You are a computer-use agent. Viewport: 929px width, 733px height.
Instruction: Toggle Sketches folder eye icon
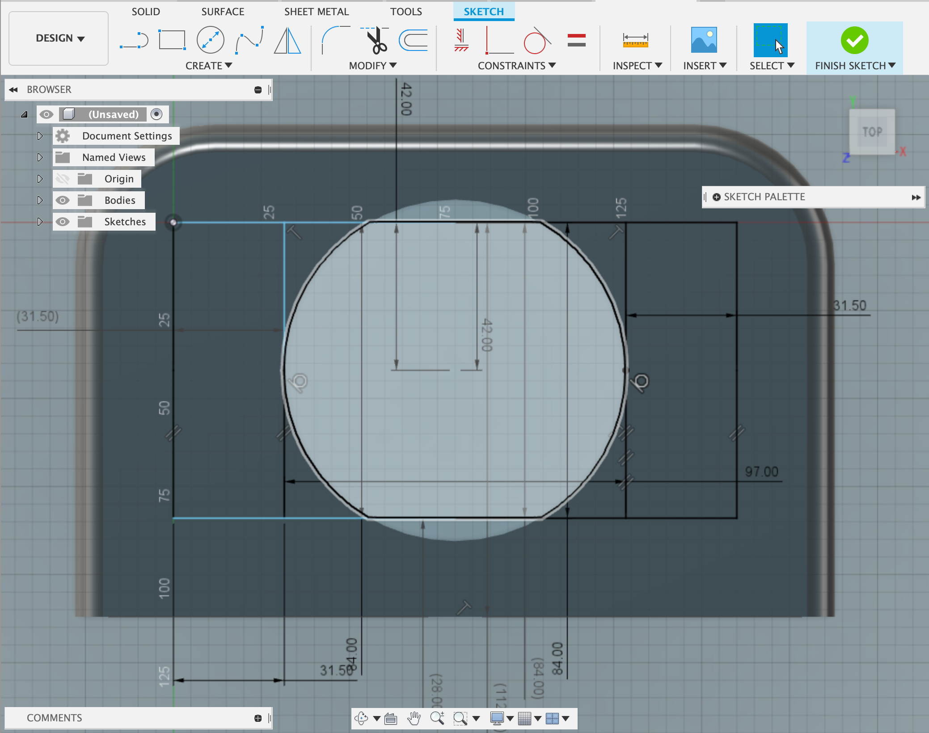coord(63,222)
